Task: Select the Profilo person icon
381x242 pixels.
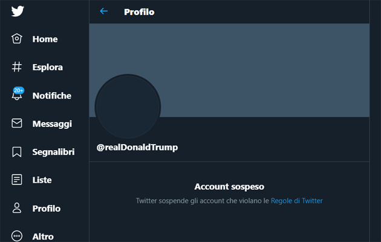Action: 17,208
